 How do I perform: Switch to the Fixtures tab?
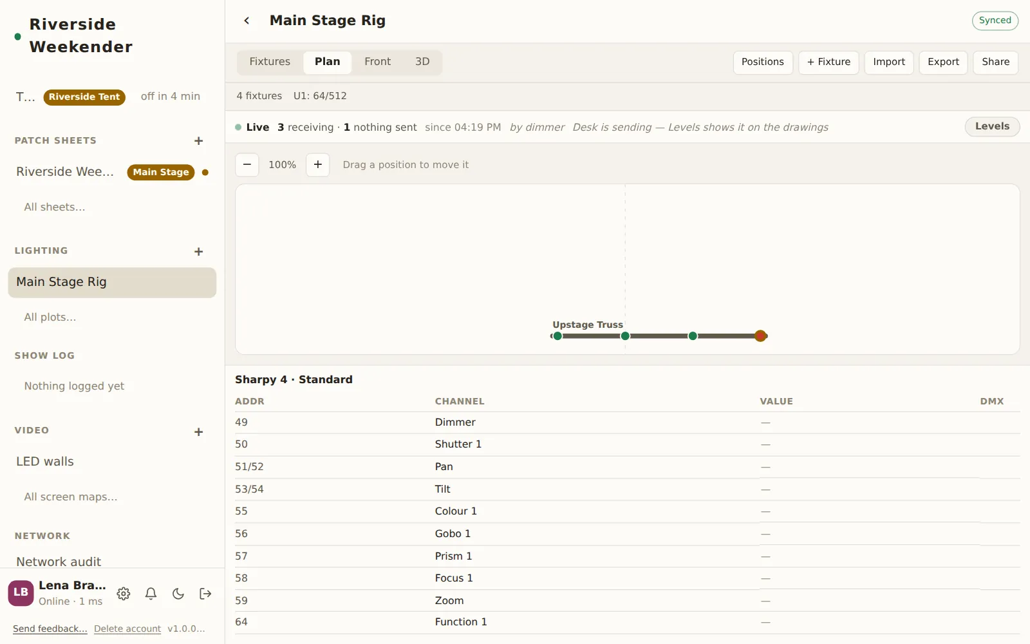tap(270, 62)
